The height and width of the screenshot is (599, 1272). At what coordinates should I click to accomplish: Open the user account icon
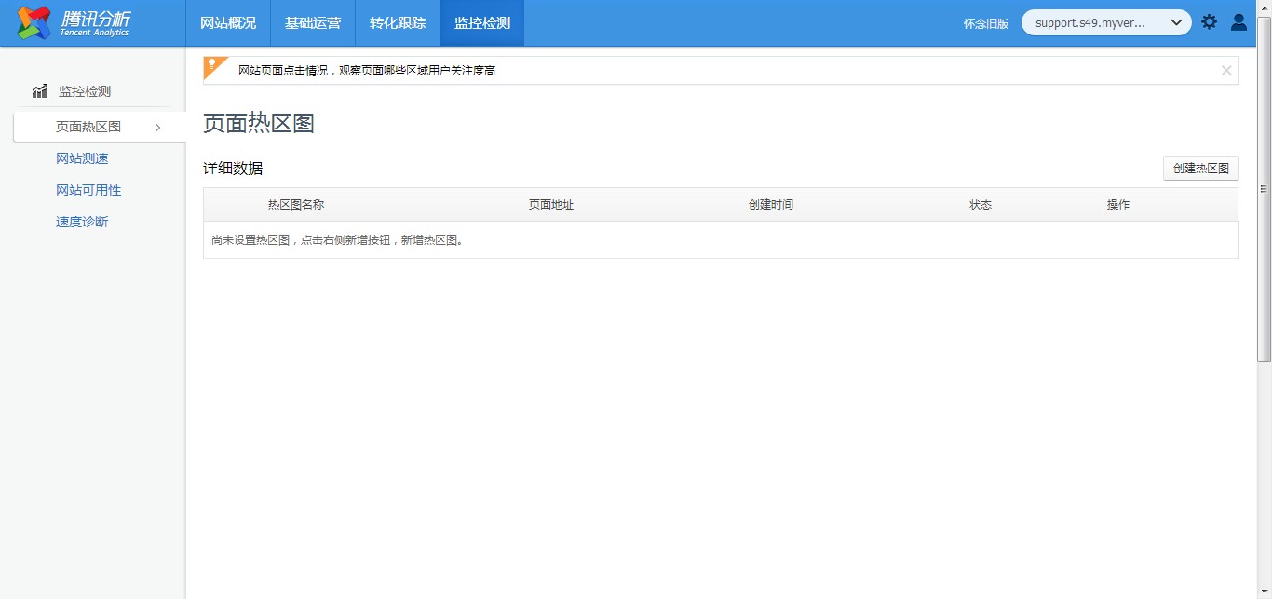[1238, 22]
